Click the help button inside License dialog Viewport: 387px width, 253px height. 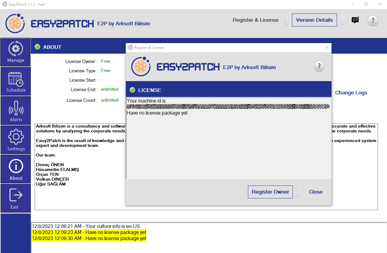[x=319, y=66]
